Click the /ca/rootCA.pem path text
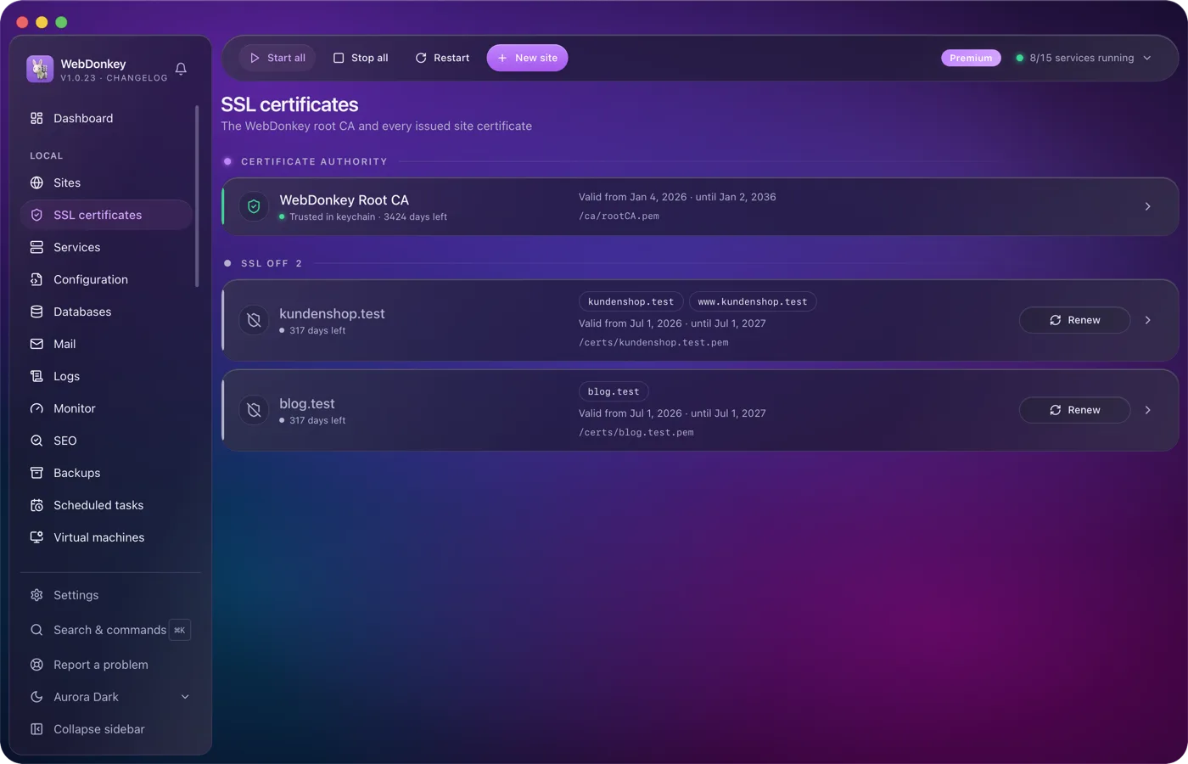Image resolution: width=1188 pixels, height=764 pixels. [x=619, y=216]
